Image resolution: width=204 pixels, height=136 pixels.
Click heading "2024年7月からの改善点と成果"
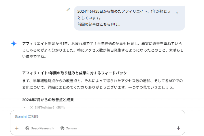coord(48,100)
